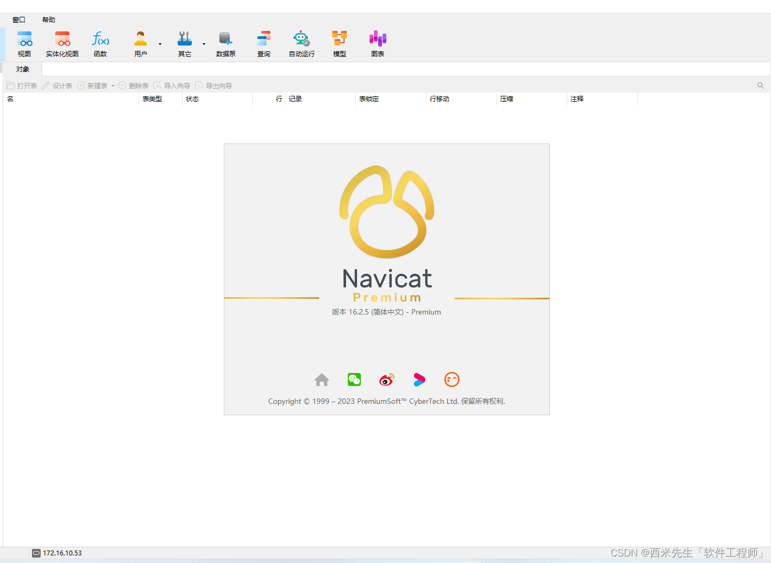This screenshot has width=771, height=563.
Task: Open the 函数 (Function) panel
Action: coord(100,43)
